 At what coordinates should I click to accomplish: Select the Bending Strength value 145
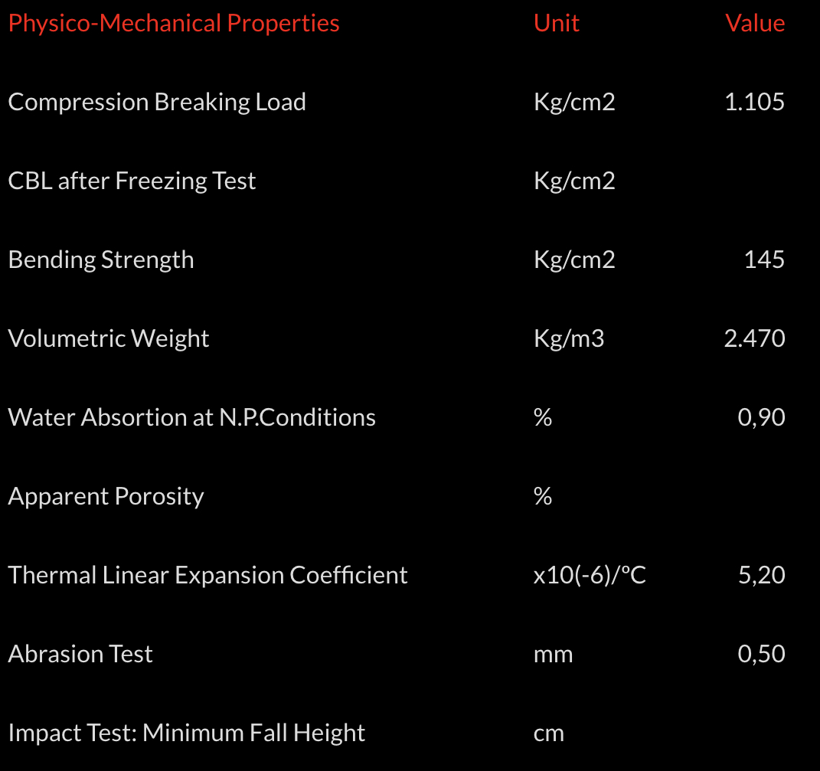click(764, 260)
